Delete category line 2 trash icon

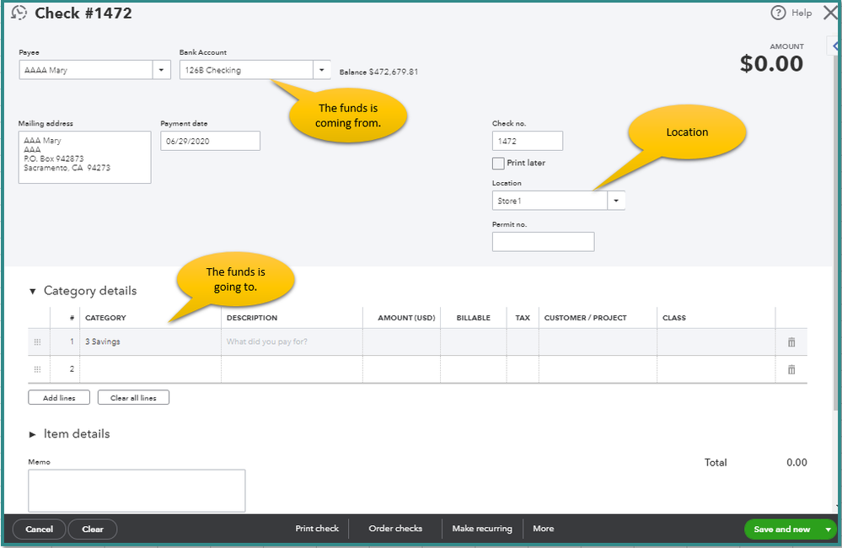click(791, 369)
